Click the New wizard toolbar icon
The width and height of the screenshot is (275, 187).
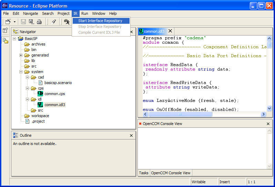point(8,22)
